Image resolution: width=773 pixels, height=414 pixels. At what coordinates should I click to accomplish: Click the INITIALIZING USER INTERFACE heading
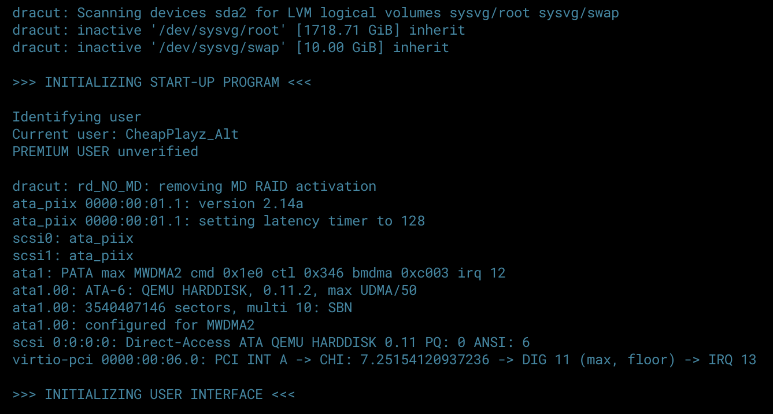pos(154,394)
